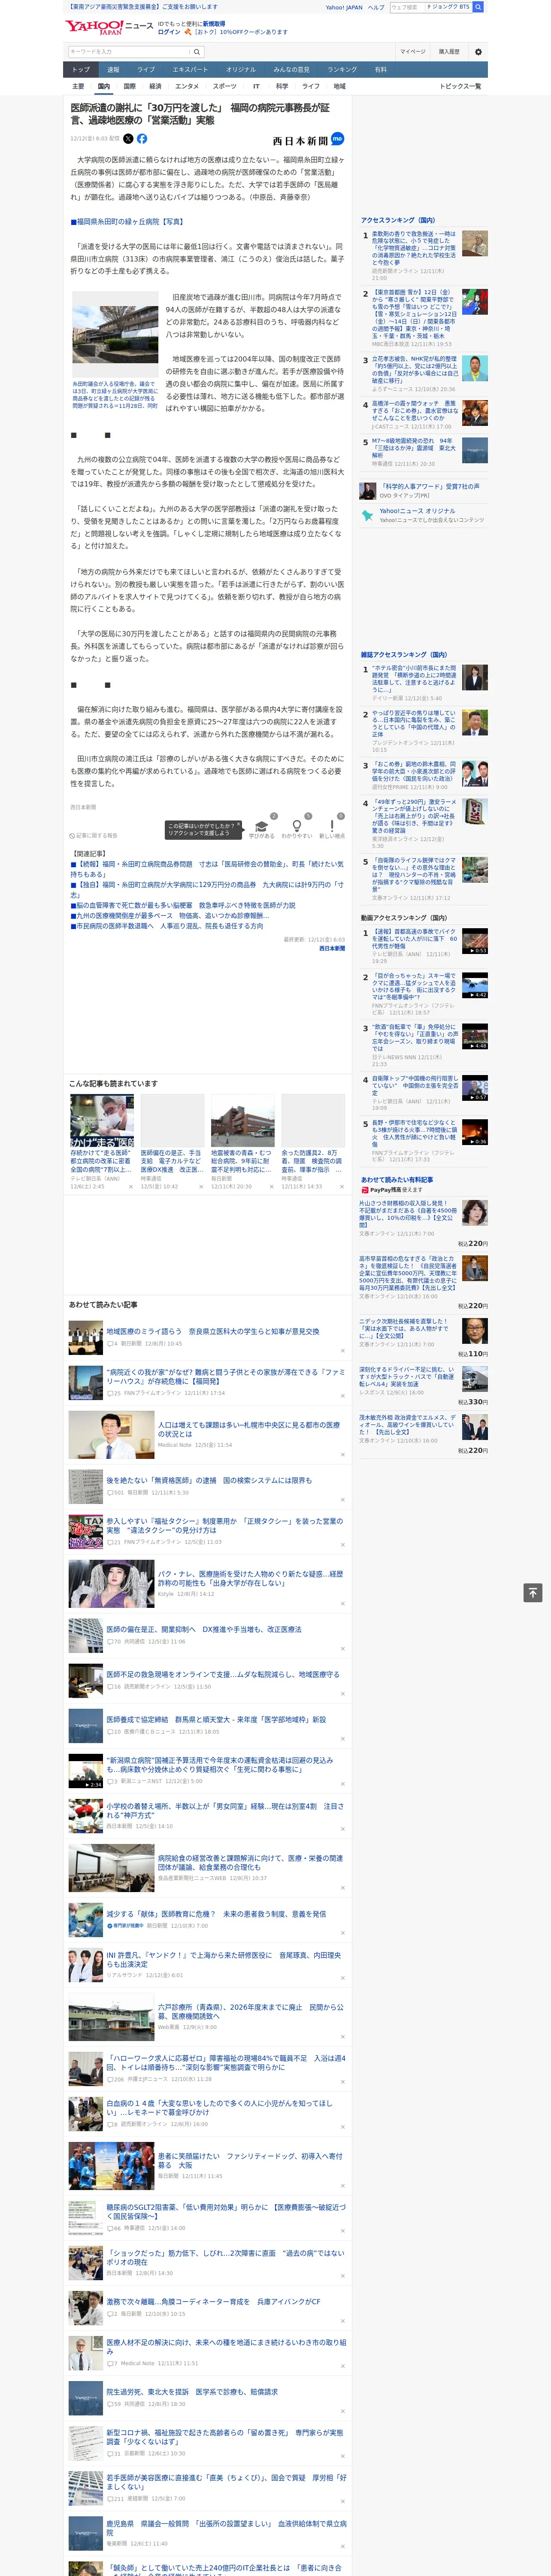Open the hospital building article photo
This screenshot has height=2576, width=551.
(115, 335)
